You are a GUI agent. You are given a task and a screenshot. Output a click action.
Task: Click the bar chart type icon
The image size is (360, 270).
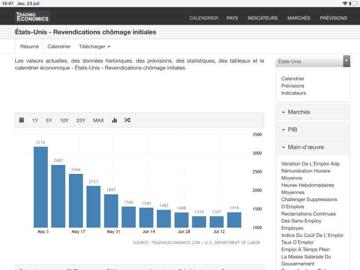(114, 120)
